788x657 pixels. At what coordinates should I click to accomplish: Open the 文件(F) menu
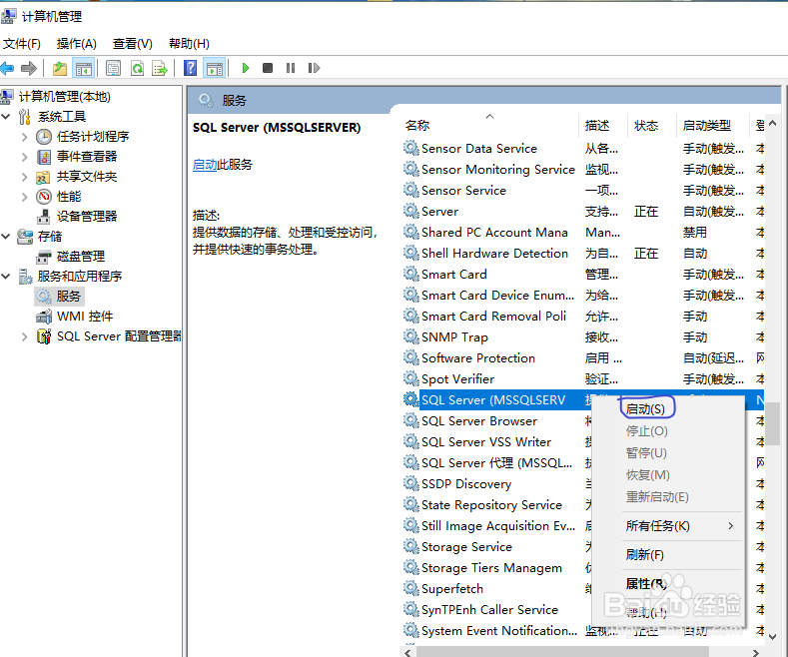coord(22,44)
